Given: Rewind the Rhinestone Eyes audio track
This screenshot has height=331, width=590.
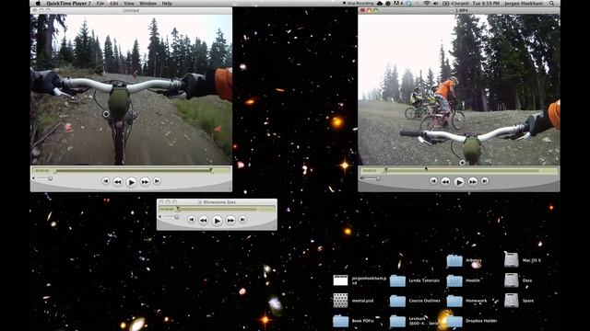Looking at the screenshot, I should [x=204, y=221].
